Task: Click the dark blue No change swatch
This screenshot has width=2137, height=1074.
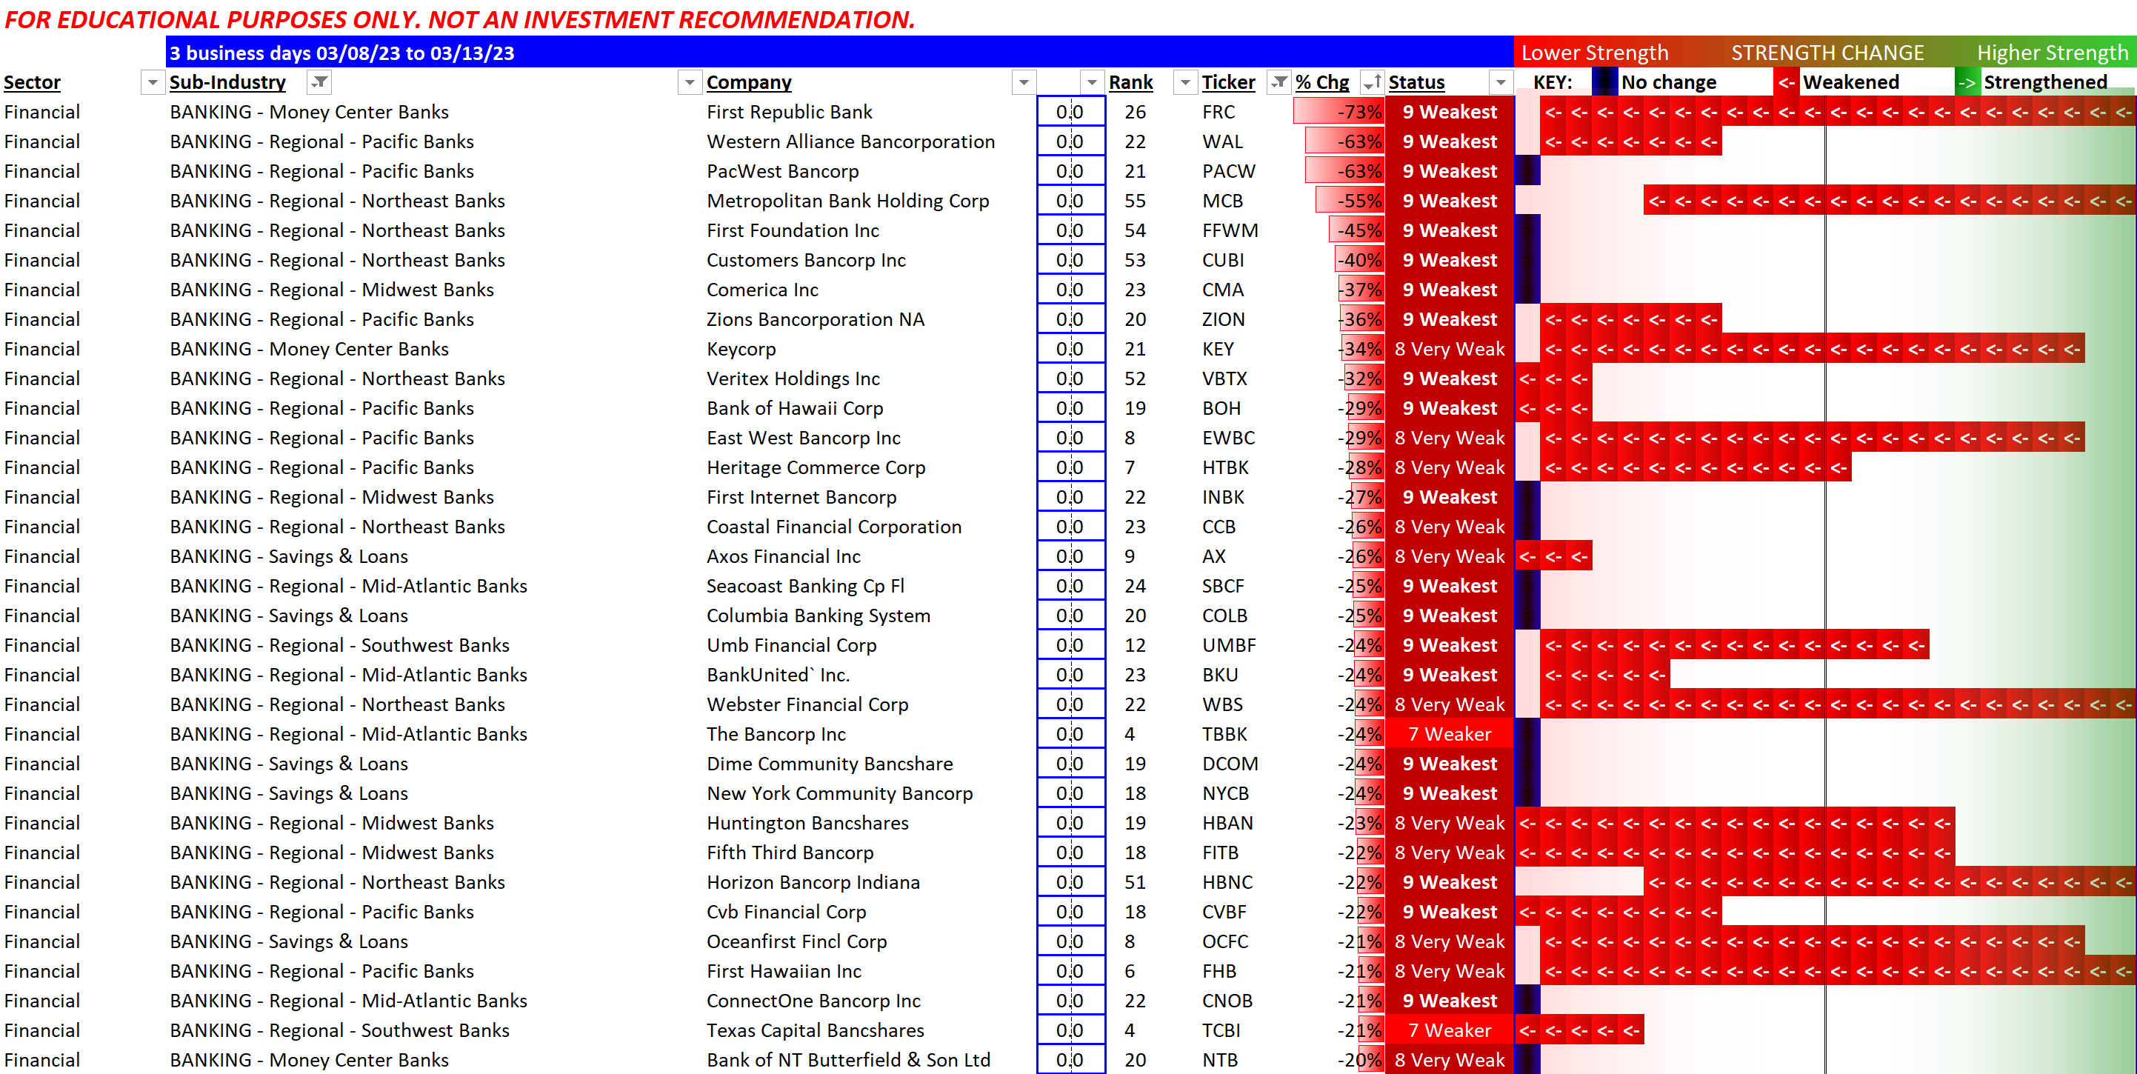Action: (x=1605, y=82)
